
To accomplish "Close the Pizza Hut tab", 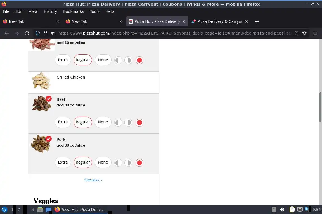I will (x=184, y=21).
